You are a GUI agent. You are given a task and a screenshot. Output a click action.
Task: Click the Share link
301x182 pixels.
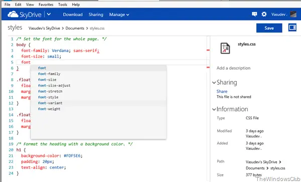pyautogui.click(x=222, y=91)
